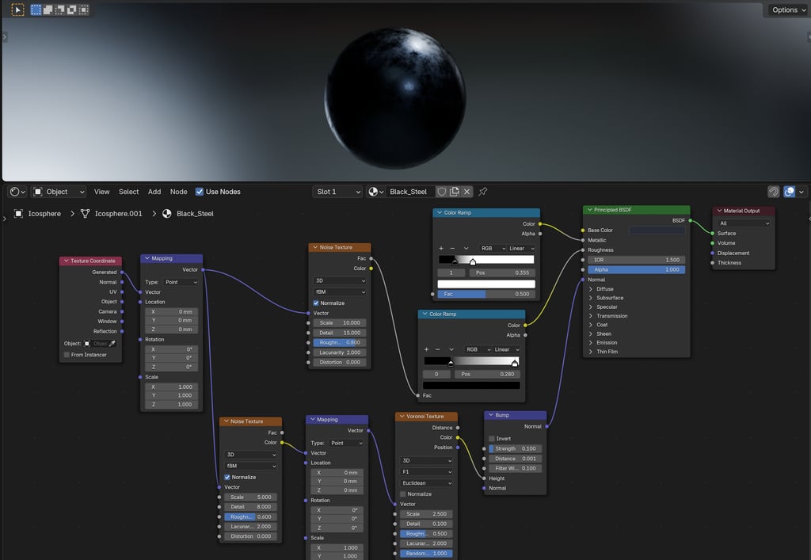Viewport: 811px width, 560px height.
Task: Set selection mode to extend selection
Action: 48,10
